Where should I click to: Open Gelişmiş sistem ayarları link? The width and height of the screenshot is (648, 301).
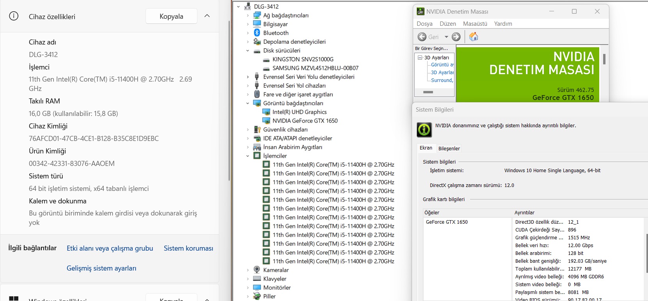(101, 268)
